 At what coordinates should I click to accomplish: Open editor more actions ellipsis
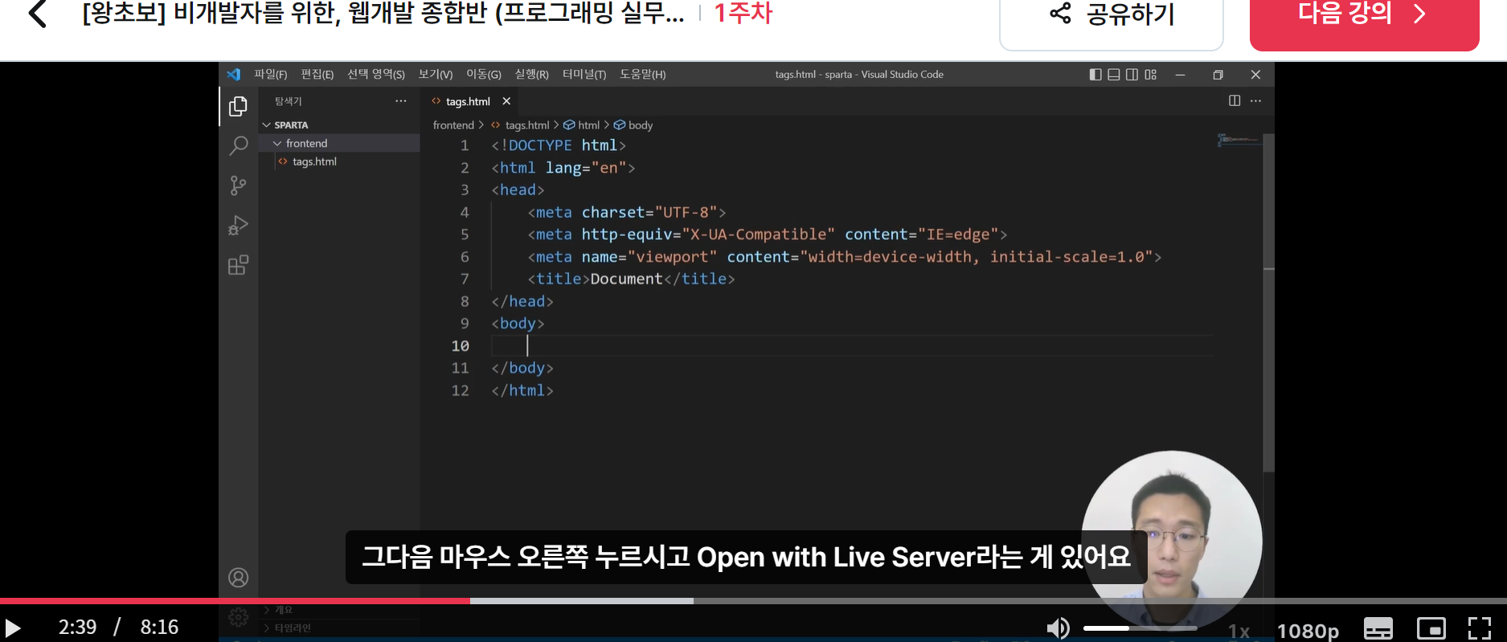point(1256,100)
